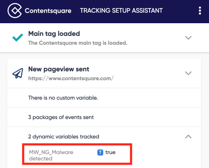The width and height of the screenshot is (209, 168).
Task: Click the paper plane pageview icon
Action: (x=18, y=73)
